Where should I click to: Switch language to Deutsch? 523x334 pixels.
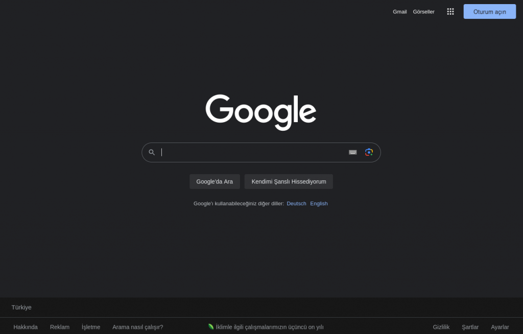pyautogui.click(x=296, y=204)
